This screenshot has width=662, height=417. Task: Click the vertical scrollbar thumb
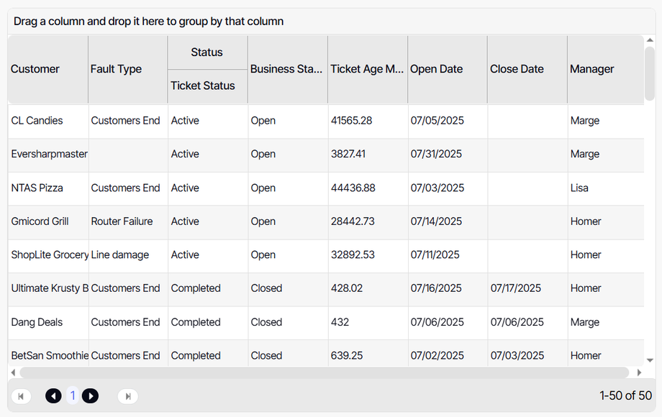pos(650,72)
